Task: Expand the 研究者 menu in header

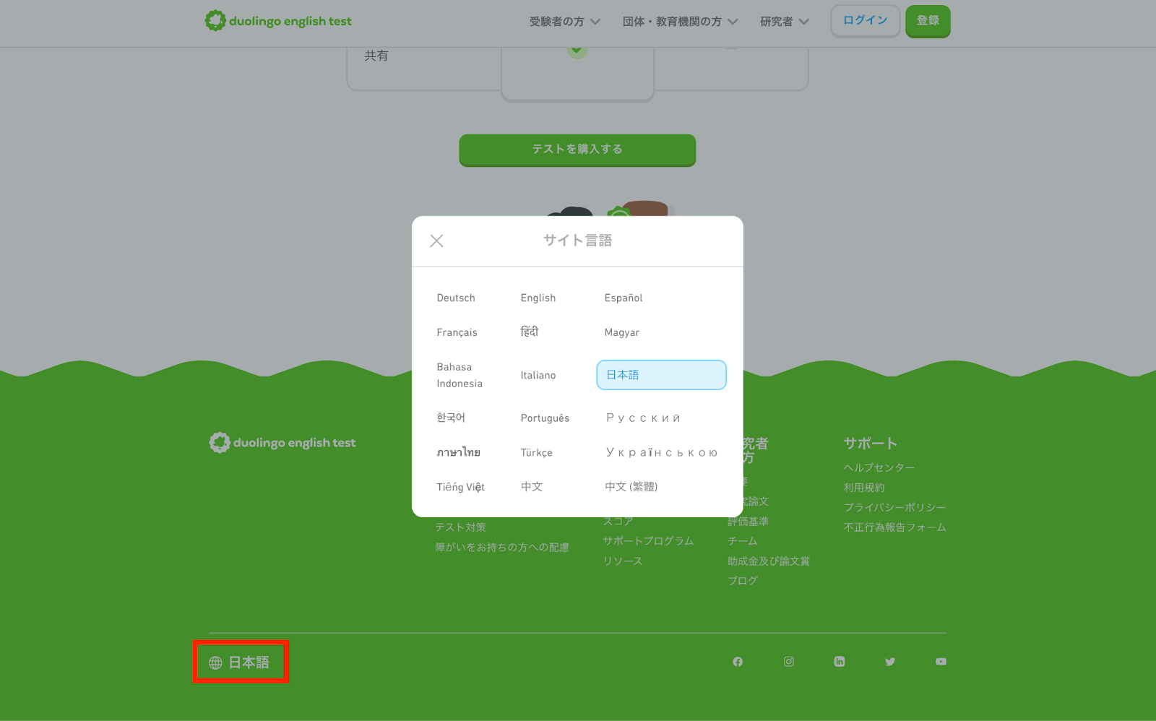Action: pos(784,22)
